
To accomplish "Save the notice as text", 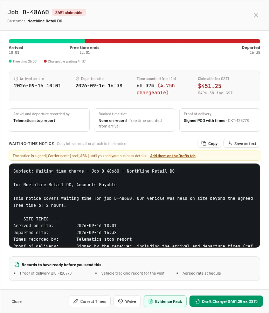I will coord(242,143).
